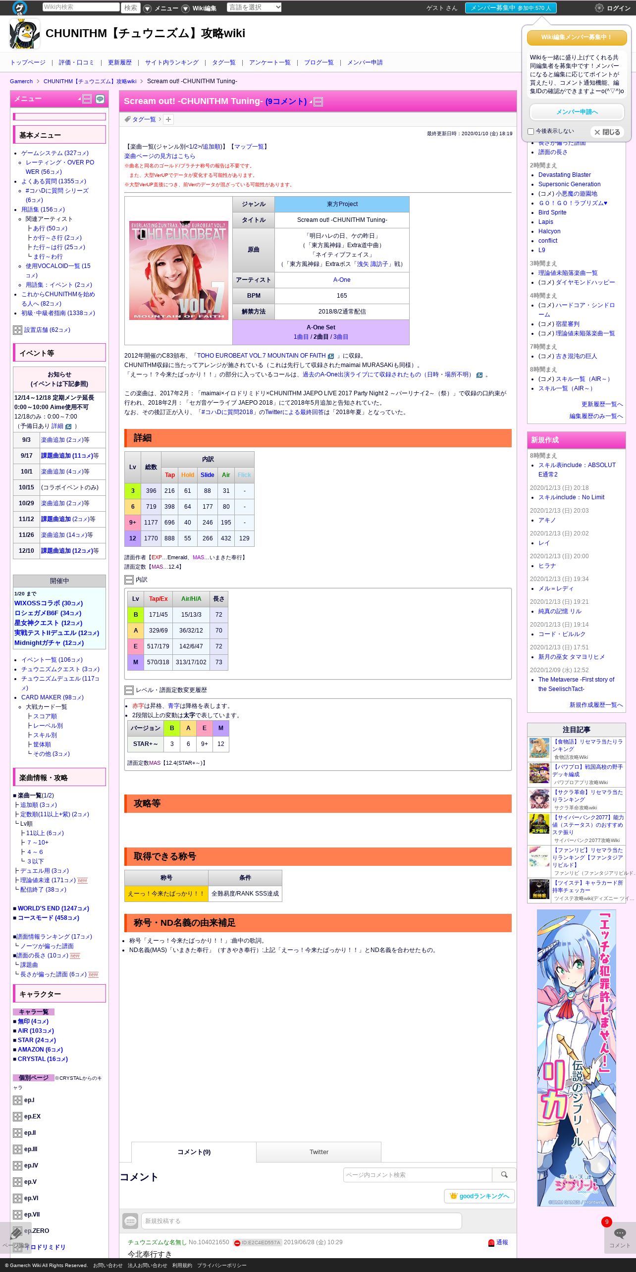The image size is (636, 1272).
Task: Click the ジブリール anime ad banner
Action: click(577, 1058)
